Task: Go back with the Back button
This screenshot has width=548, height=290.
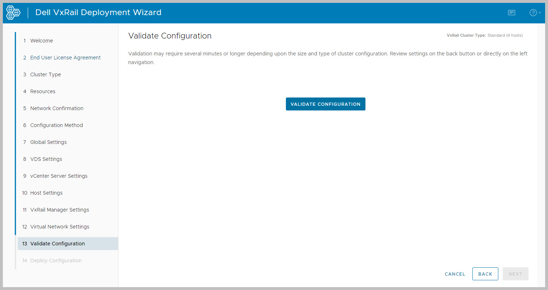Action: pos(485,274)
